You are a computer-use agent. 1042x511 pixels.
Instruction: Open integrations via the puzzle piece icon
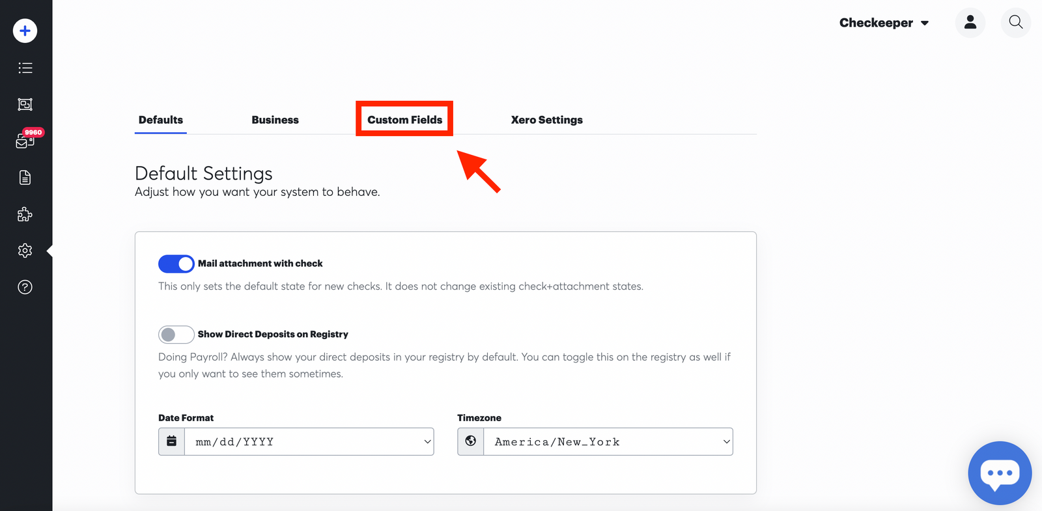(x=25, y=214)
